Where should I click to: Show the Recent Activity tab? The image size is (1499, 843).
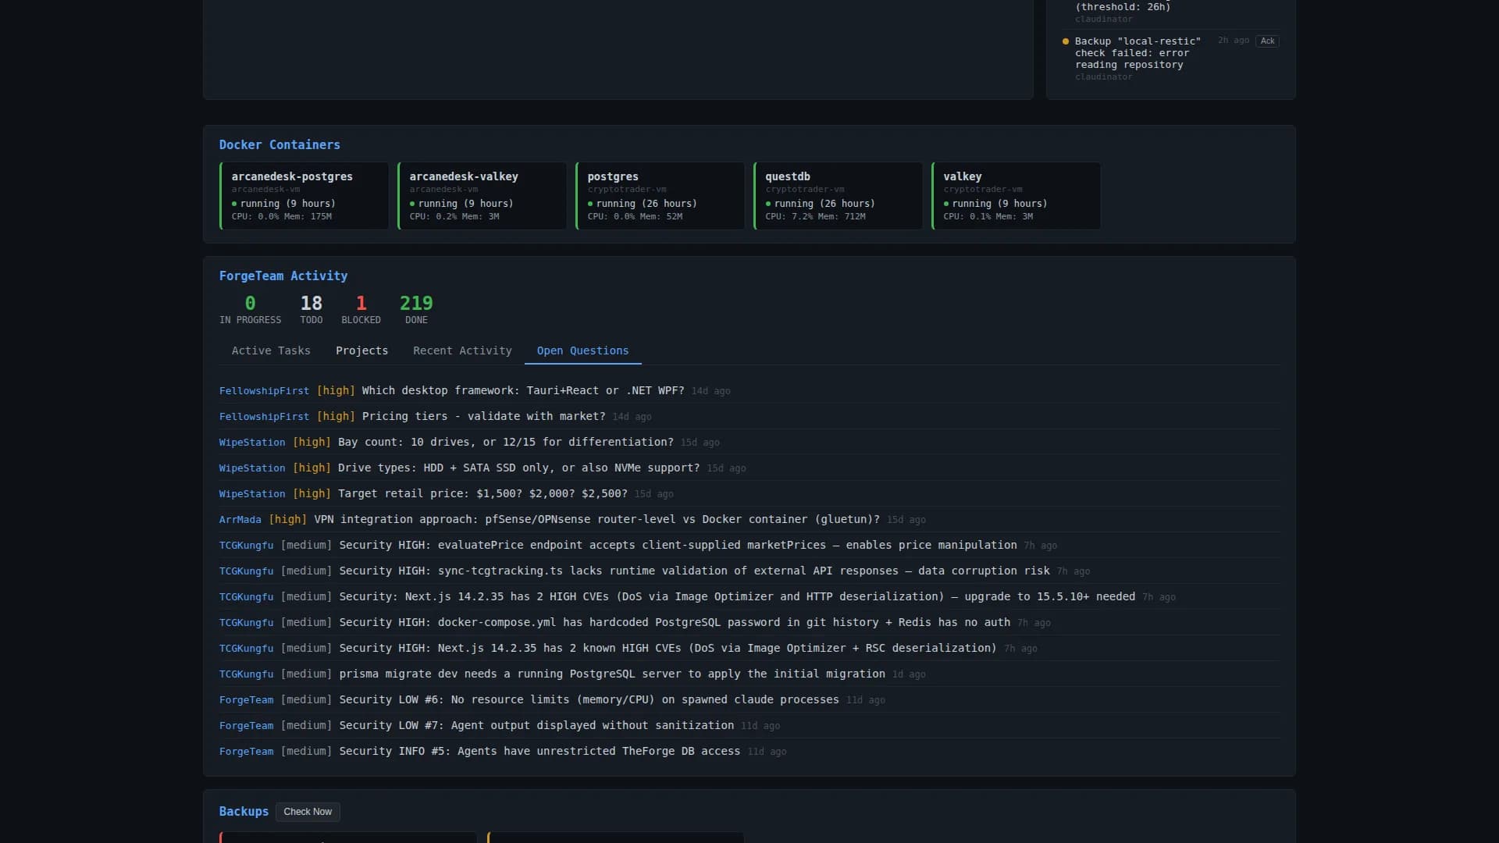[x=462, y=350]
